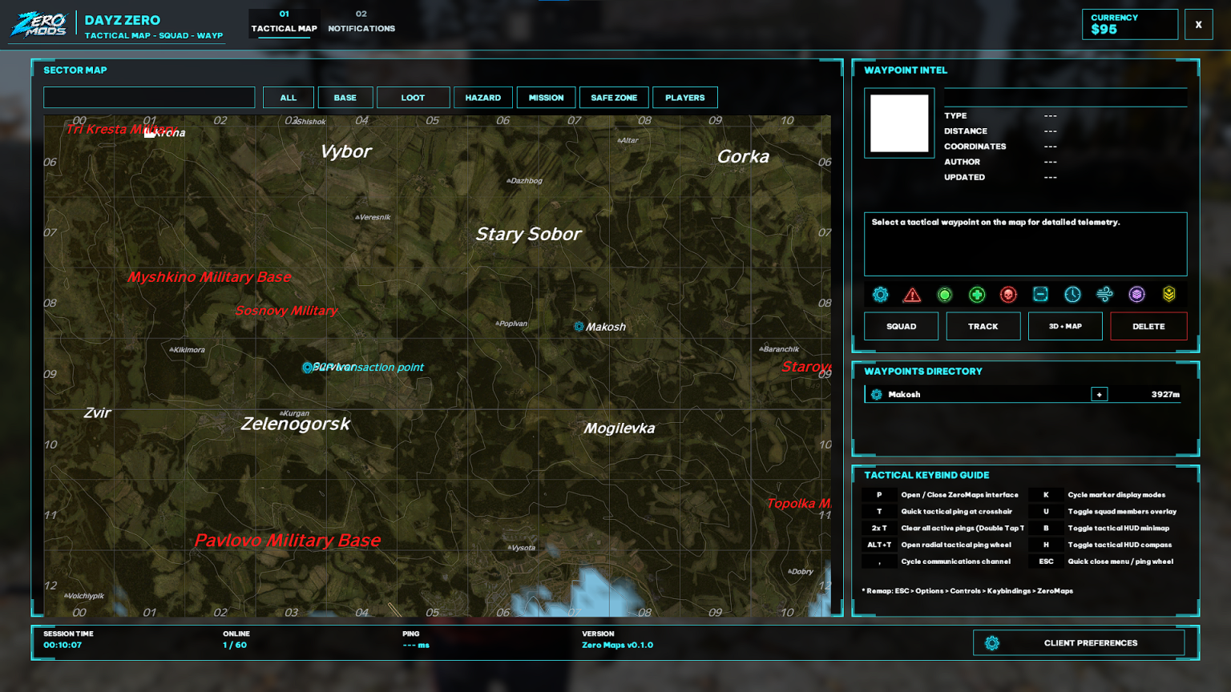1231x692 pixels.
Task: Click the gear icon in Makosh directory row
Action: tap(877, 394)
